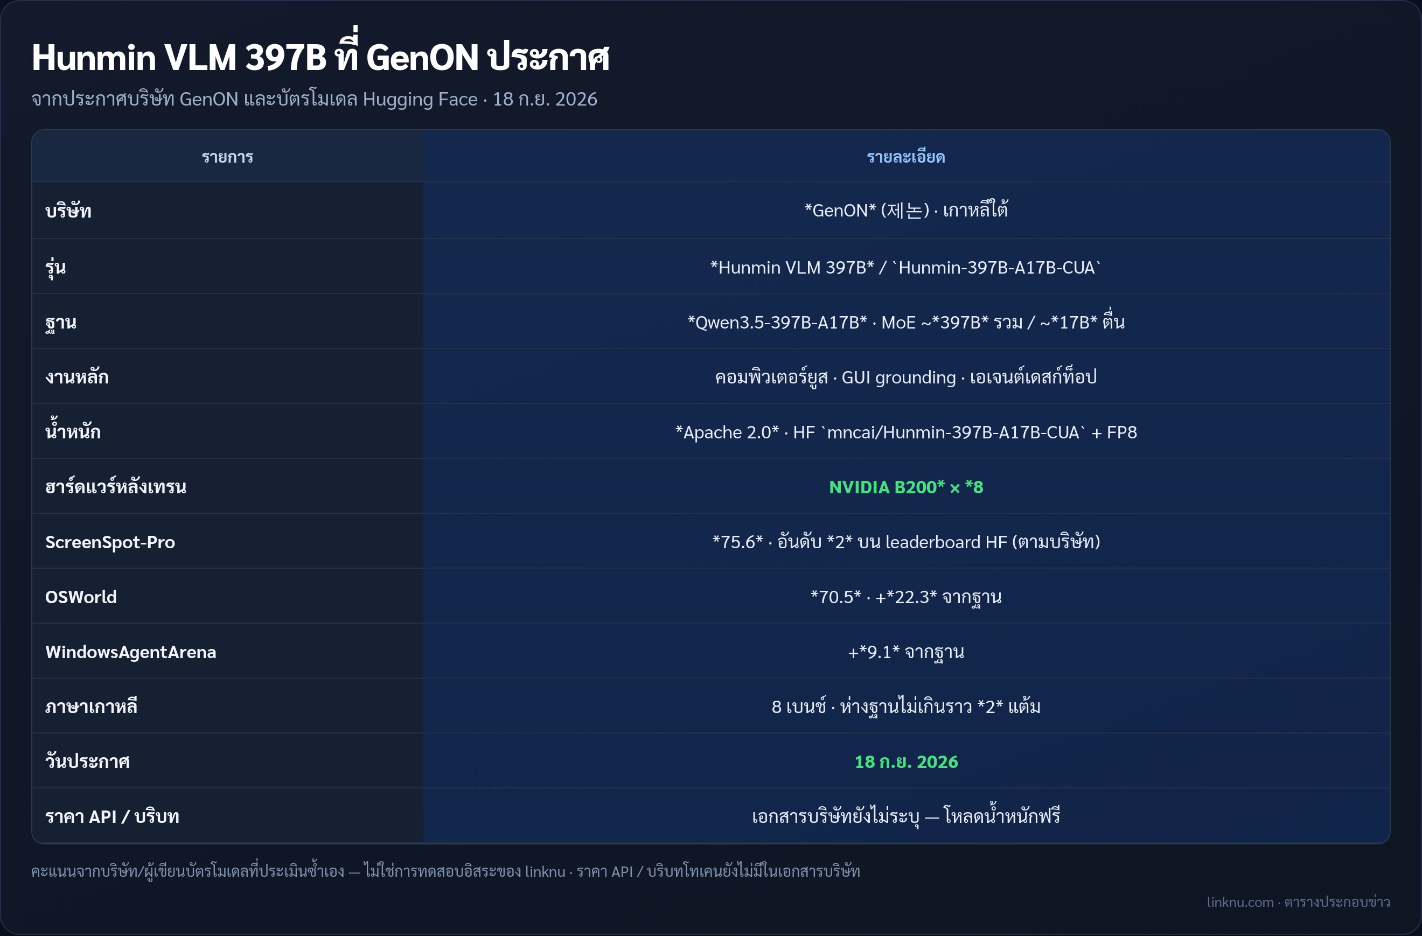Select the '+*9.1* จากฐาน' cell

(906, 651)
